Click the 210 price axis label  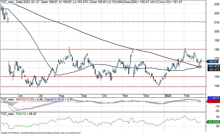tap(217, 22)
